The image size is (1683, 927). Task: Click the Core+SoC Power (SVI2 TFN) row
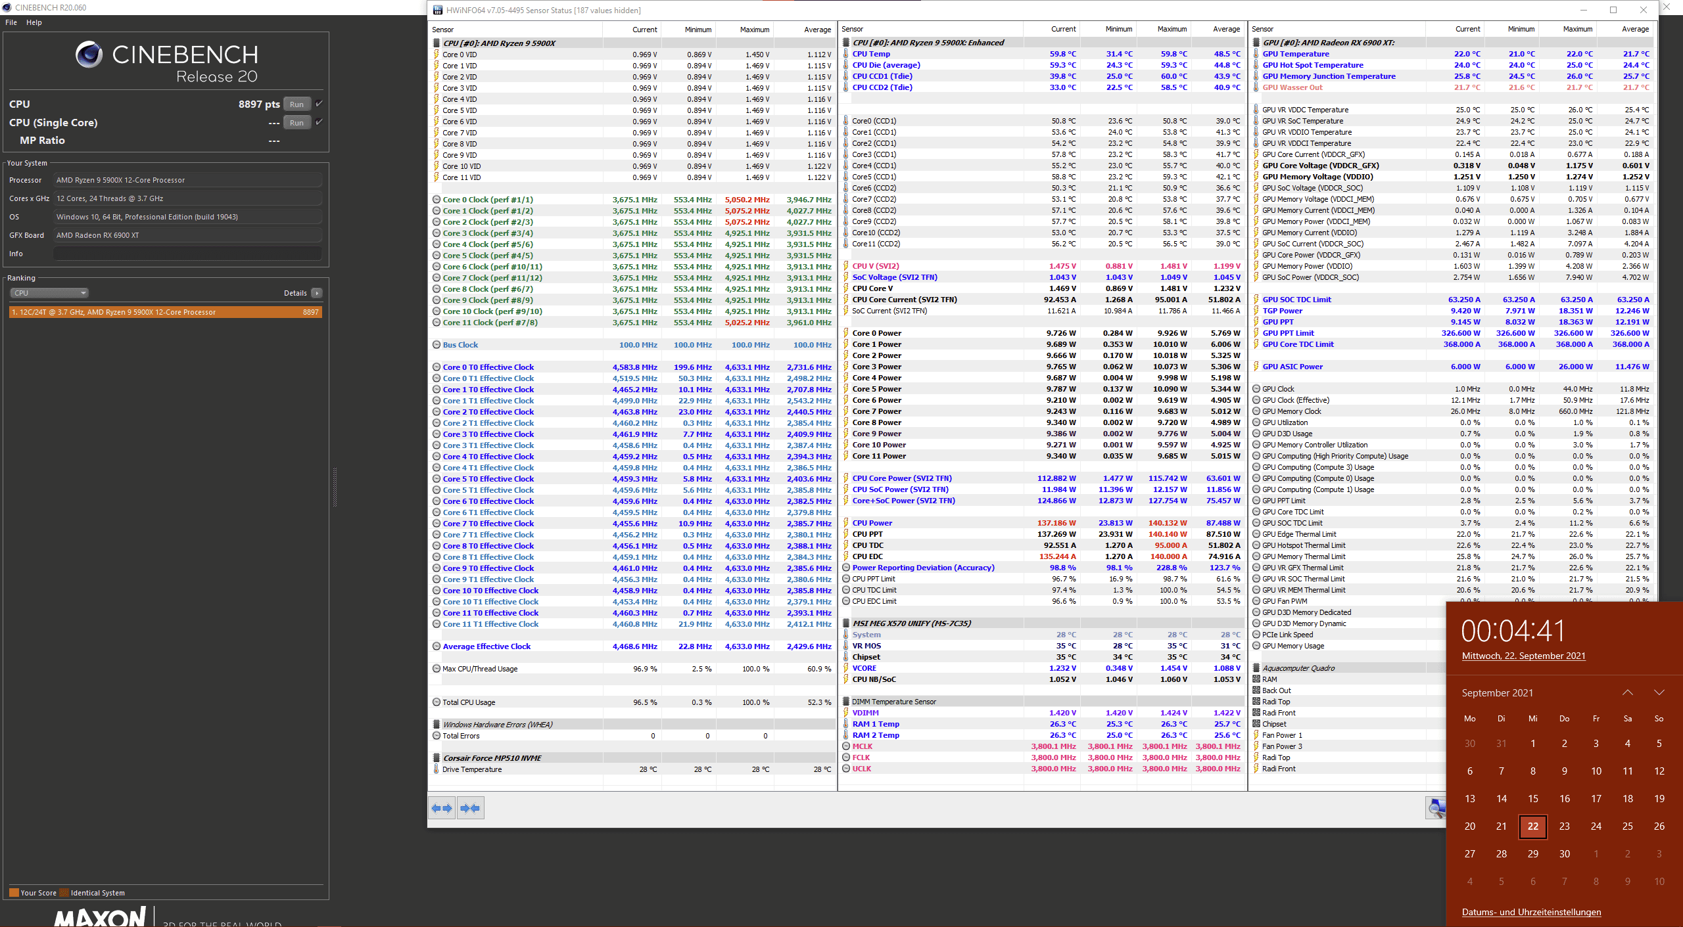tap(1042, 501)
